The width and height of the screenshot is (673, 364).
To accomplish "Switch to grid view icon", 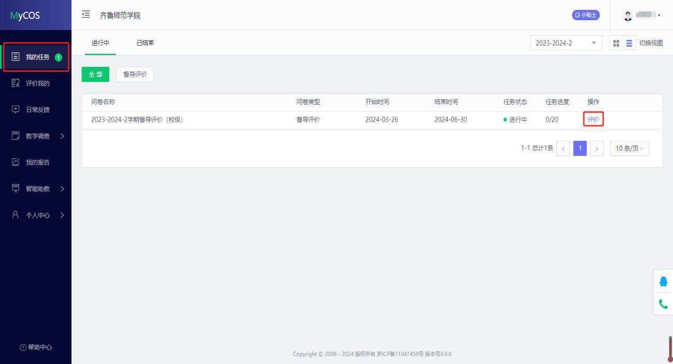I will pyautogui.click(x=616, y=43).
